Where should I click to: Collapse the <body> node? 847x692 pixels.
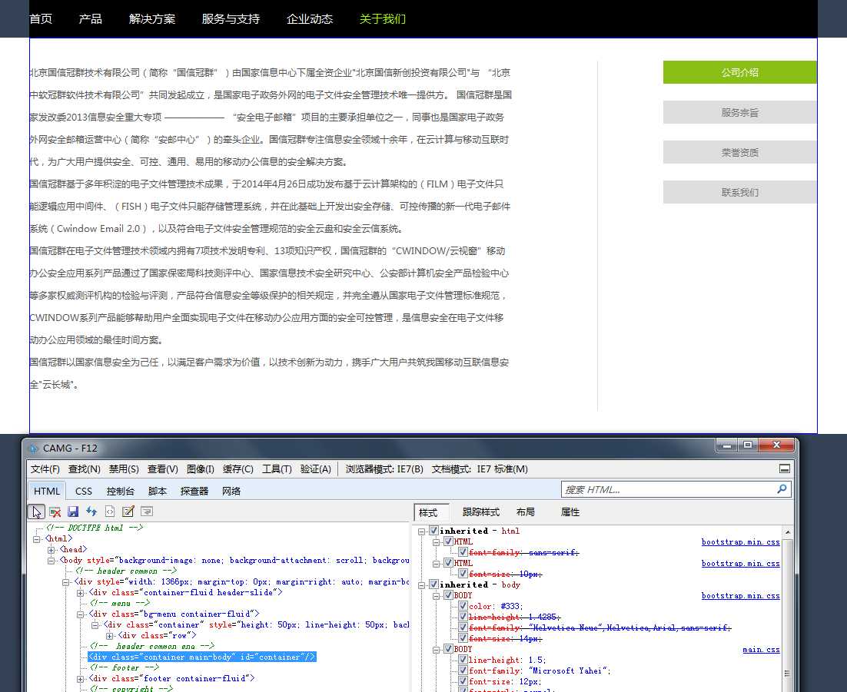tap(51, 561)
